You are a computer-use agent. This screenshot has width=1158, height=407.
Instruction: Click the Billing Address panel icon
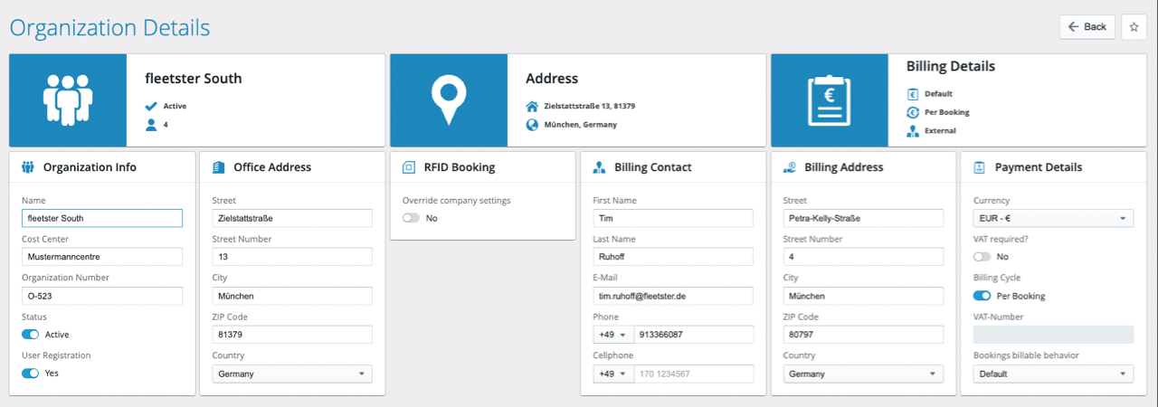[x=789, y=167]
